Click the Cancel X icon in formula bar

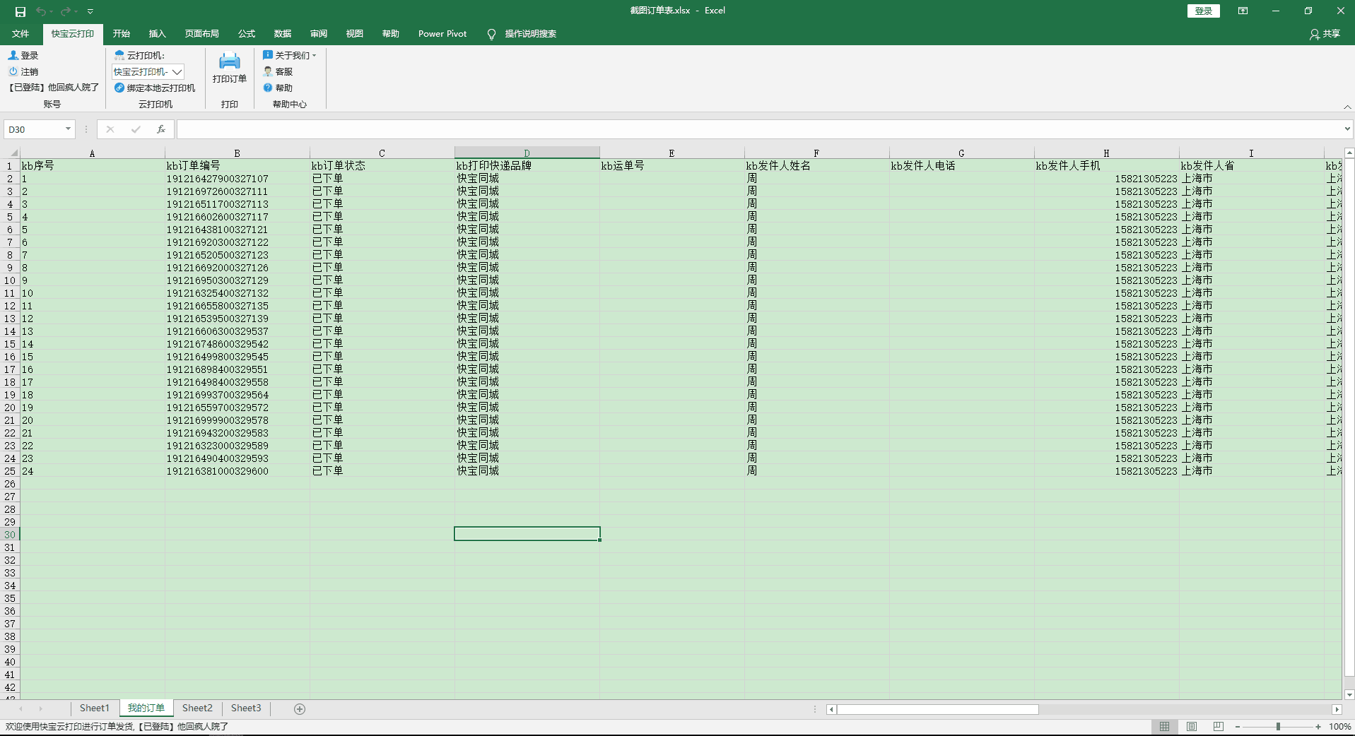(110, 129)
